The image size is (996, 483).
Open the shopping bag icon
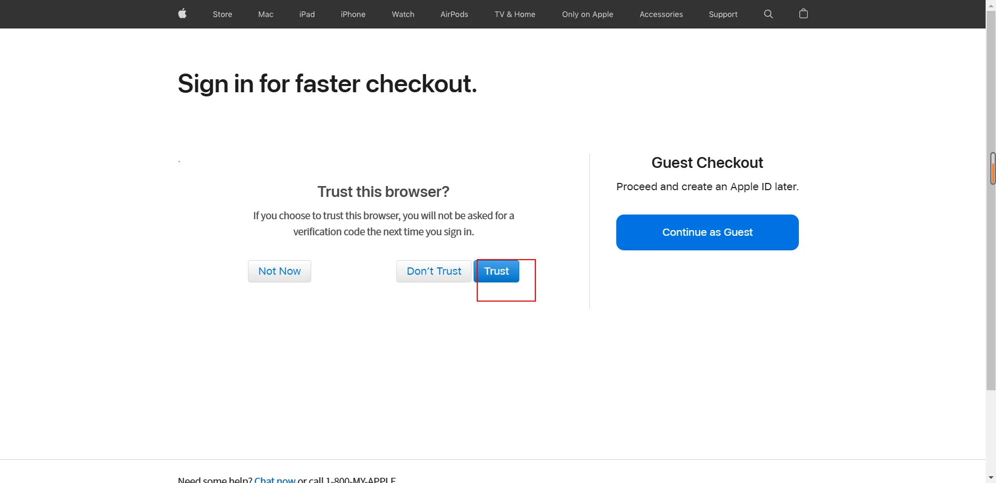point(804,14)
